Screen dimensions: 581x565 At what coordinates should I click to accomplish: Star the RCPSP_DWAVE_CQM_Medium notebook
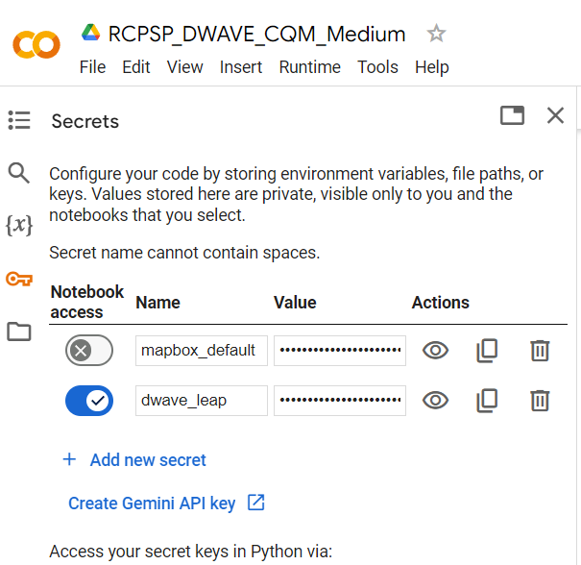[x=436, y=35]
